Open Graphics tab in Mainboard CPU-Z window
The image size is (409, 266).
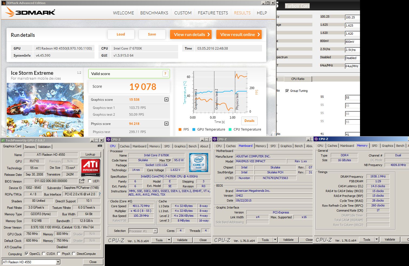click(286, 146)
